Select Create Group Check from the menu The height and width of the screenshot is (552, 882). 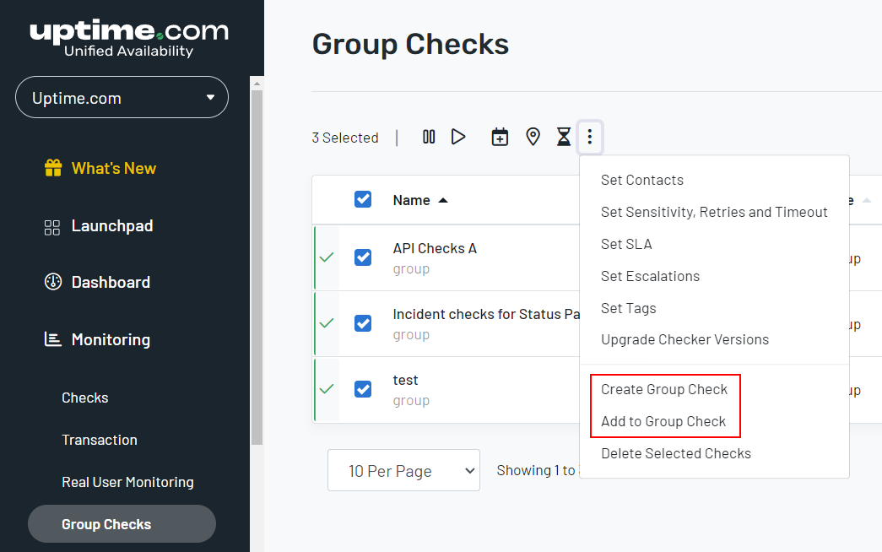click(x=663, y=389)
